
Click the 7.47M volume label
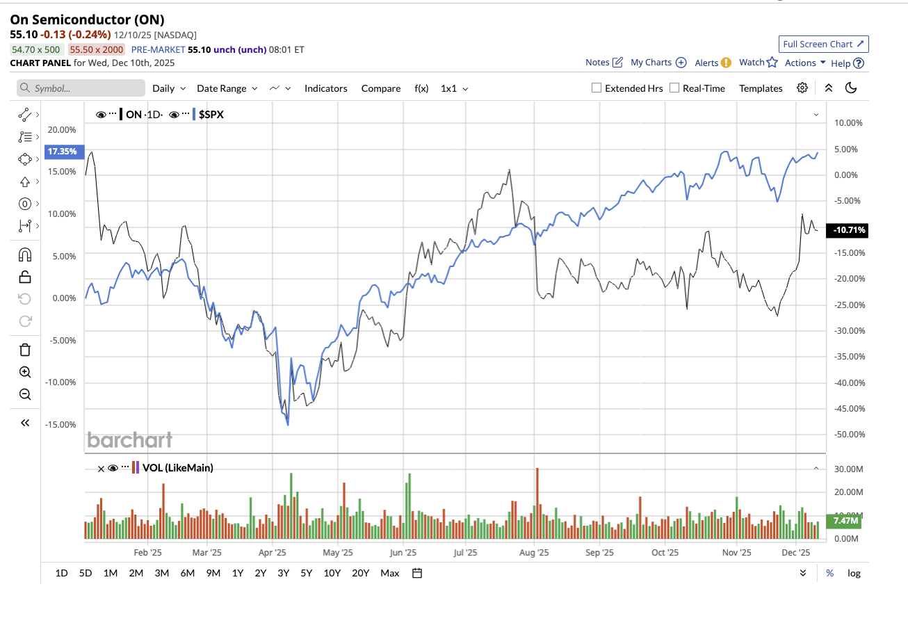[843, 521]
